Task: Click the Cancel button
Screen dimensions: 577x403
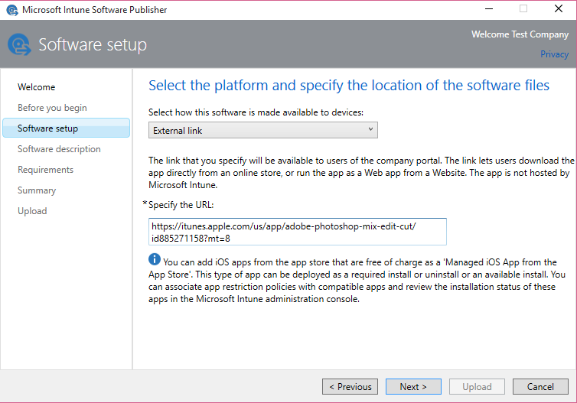Action: point(540,387)
